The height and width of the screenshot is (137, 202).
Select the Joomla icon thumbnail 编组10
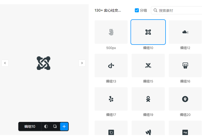point(148,32)
